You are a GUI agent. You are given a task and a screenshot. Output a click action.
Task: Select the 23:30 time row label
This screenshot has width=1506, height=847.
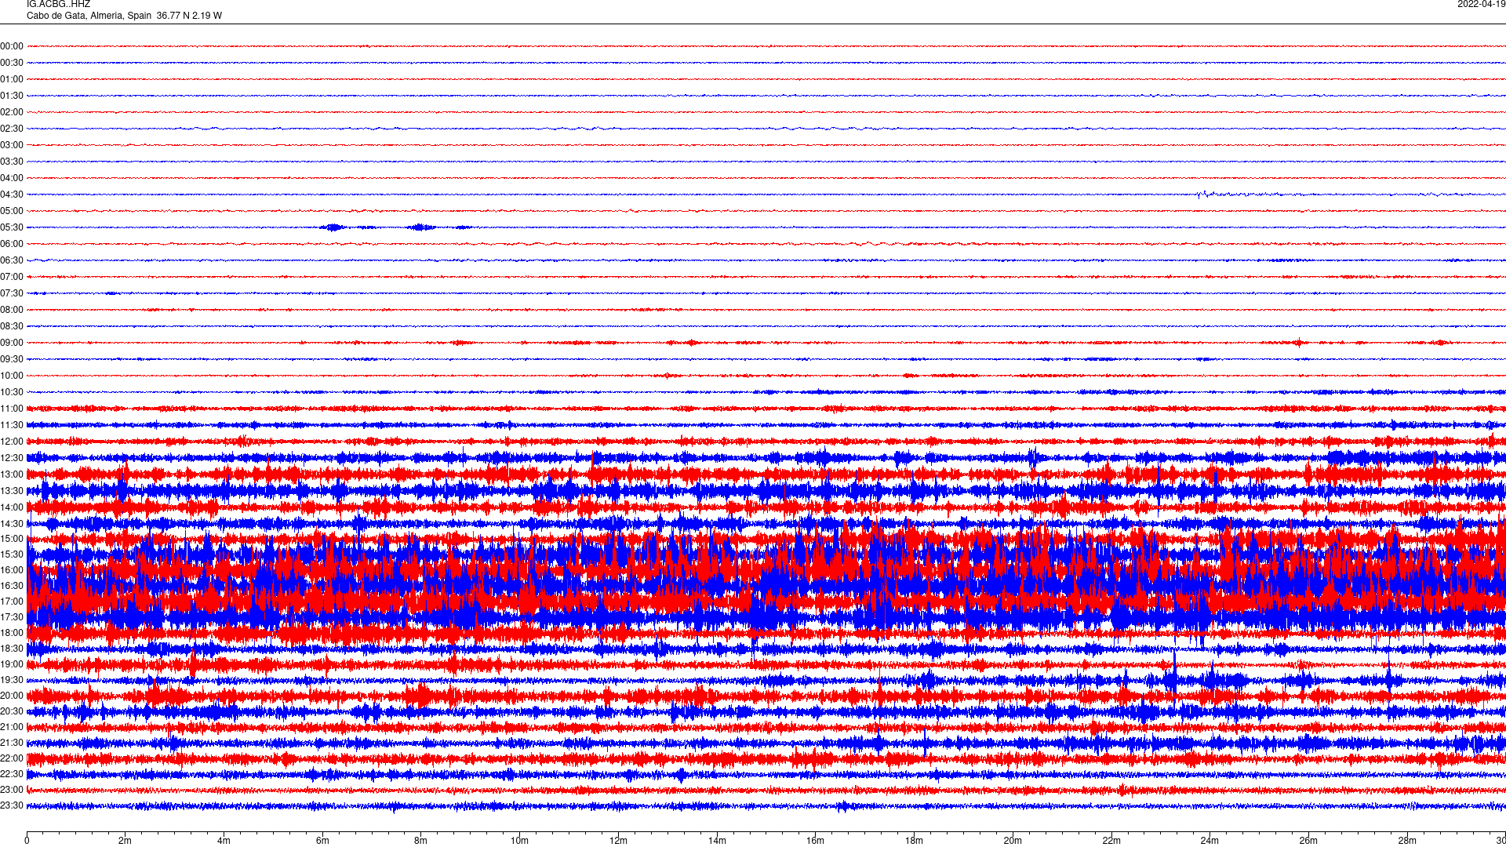12,805
